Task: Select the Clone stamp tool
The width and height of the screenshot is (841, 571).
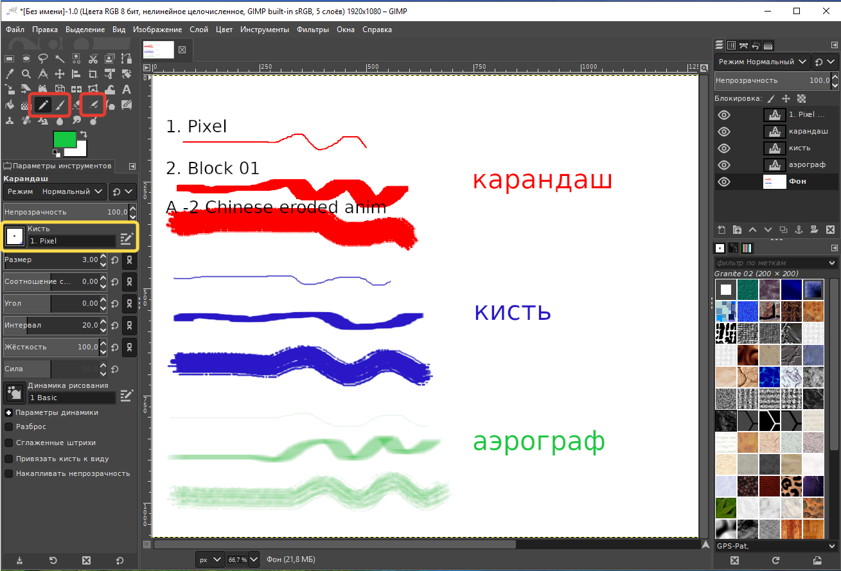Action: click(x=9, y=120)
